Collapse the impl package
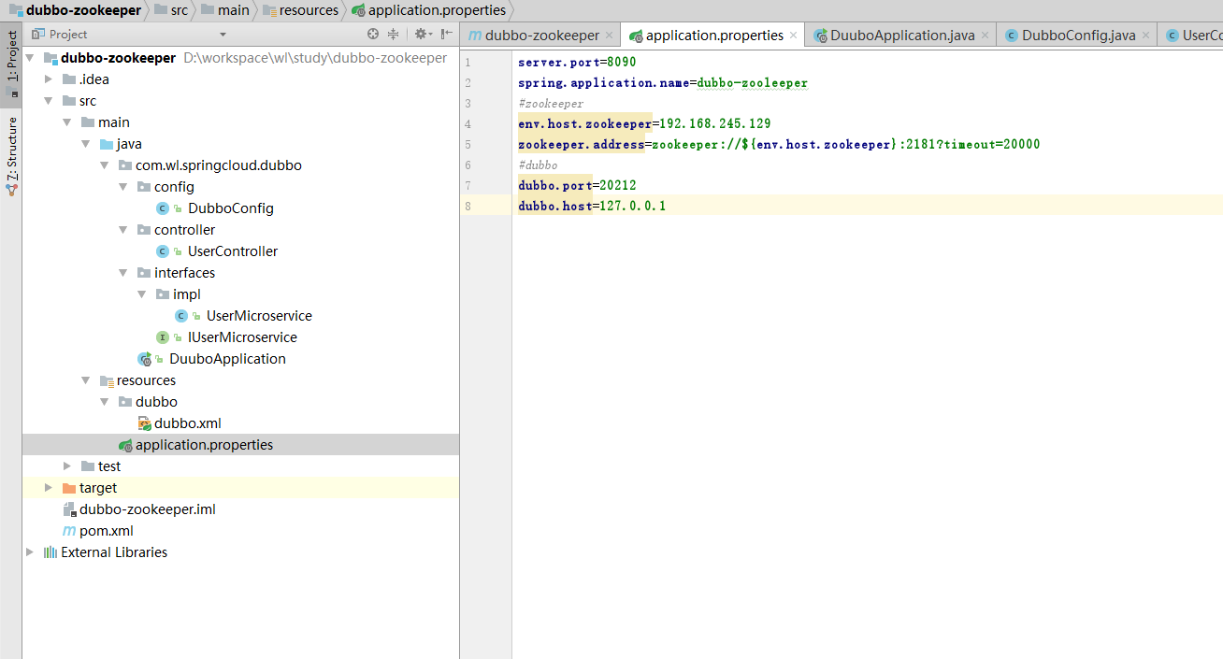Screen dimensions: 1223x659 [142, 294]
